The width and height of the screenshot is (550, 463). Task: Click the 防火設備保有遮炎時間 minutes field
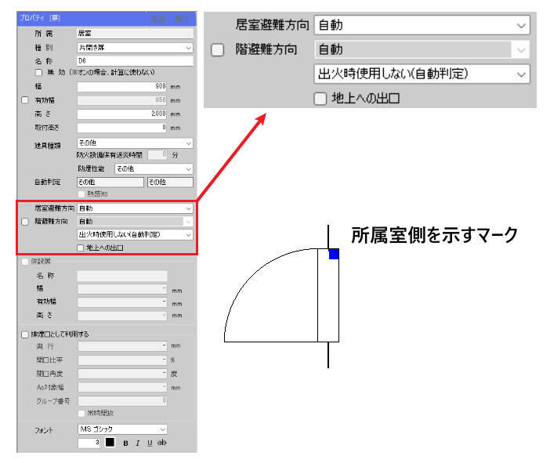[157, 154]
